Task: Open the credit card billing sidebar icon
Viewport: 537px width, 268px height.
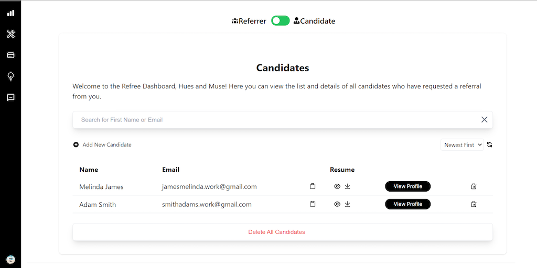Action: pos(10,55)
